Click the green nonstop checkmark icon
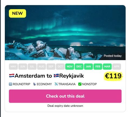Screen dimensions: 131x117 pos(80,84)
